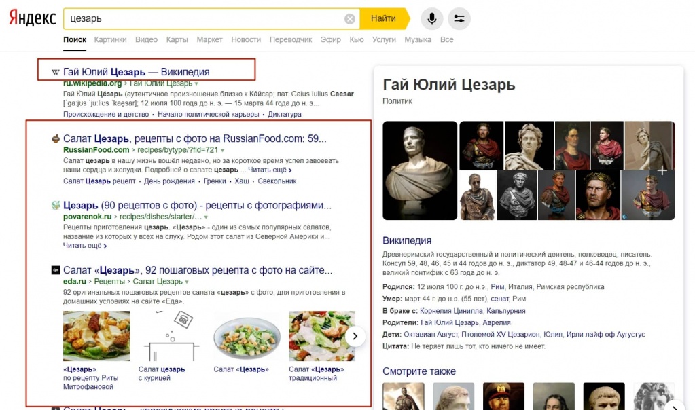The width and height of the screenshot is (695, 410).
Task: Click the Wikipedia favicon next to first result
Action: pyautogui.click(x=55, y=72)
